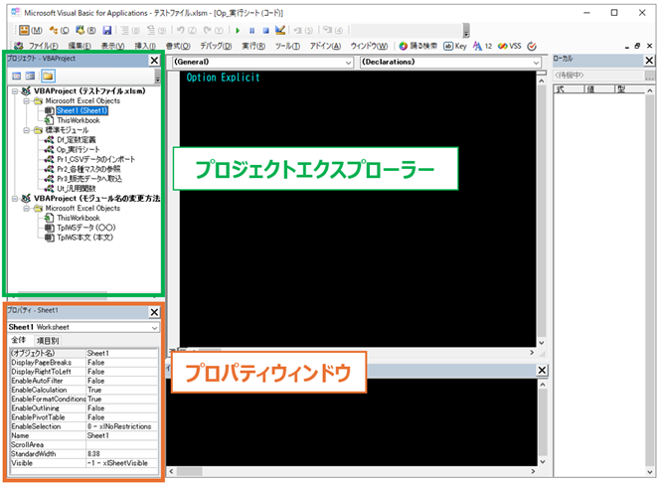Click the ScrollArea property value field
Viewport: 659px width, 485px height.
(x=122, y=444)
